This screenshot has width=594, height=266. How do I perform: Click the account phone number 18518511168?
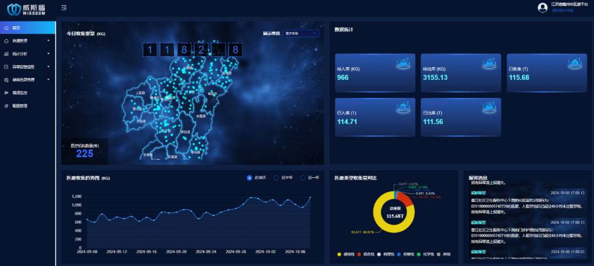click(563, 10)
